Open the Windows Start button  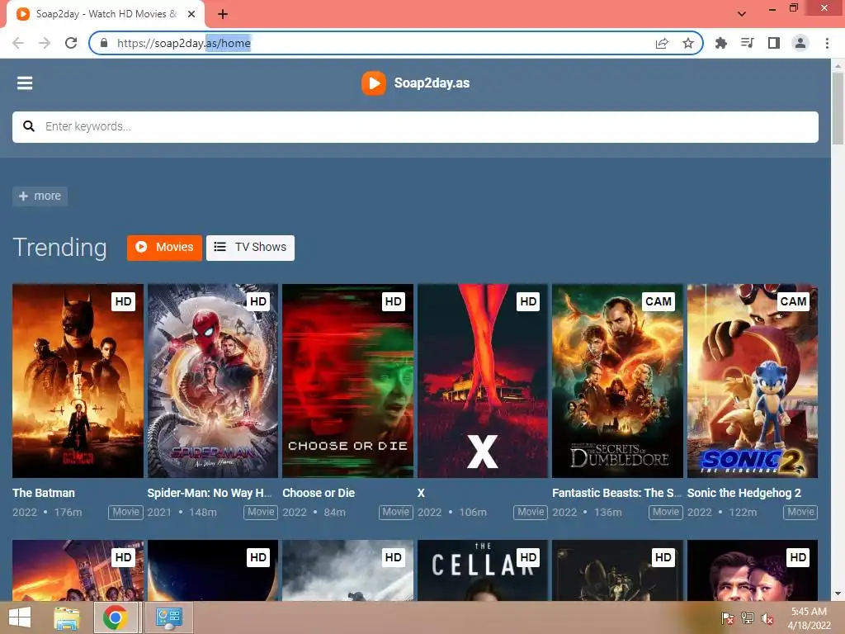[x=20, y=617]
